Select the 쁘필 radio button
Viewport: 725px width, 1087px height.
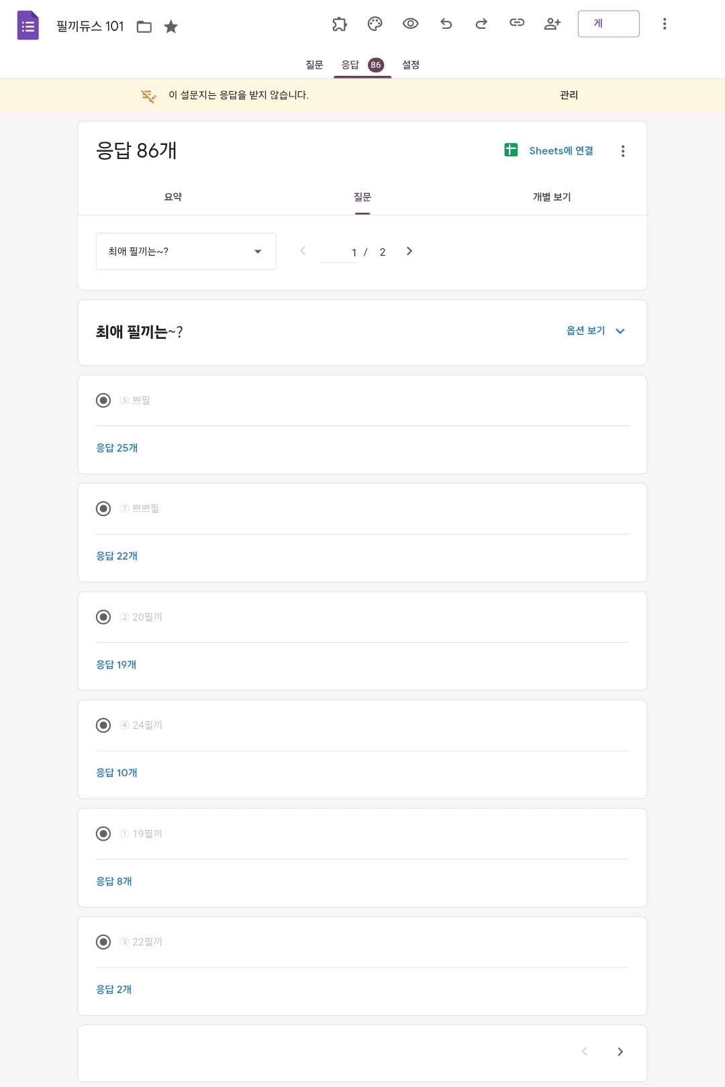tap(103, 401)
